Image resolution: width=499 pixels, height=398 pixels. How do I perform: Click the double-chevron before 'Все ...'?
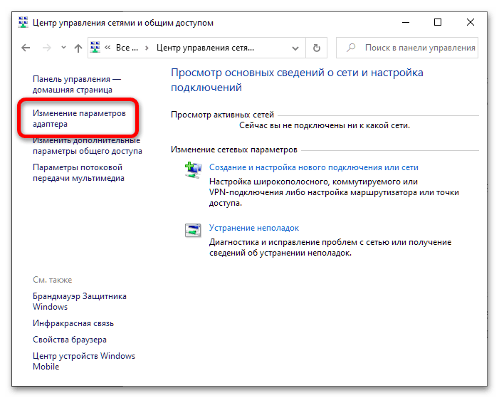(107, 48)
